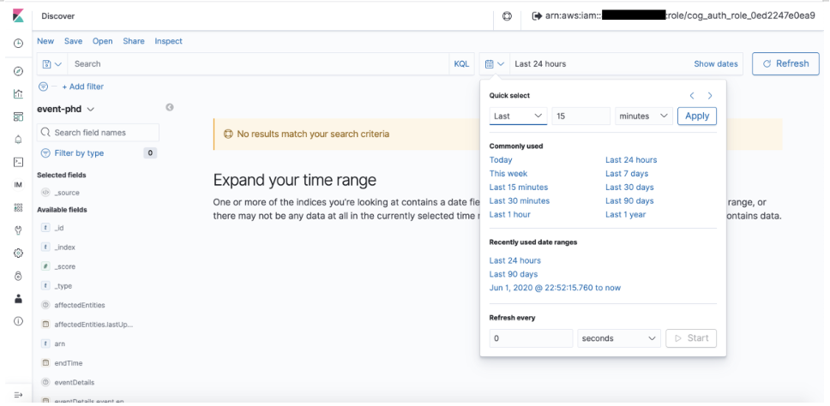Click the _index field
Screen dimensions: 830x406
[x=64, y=247]
